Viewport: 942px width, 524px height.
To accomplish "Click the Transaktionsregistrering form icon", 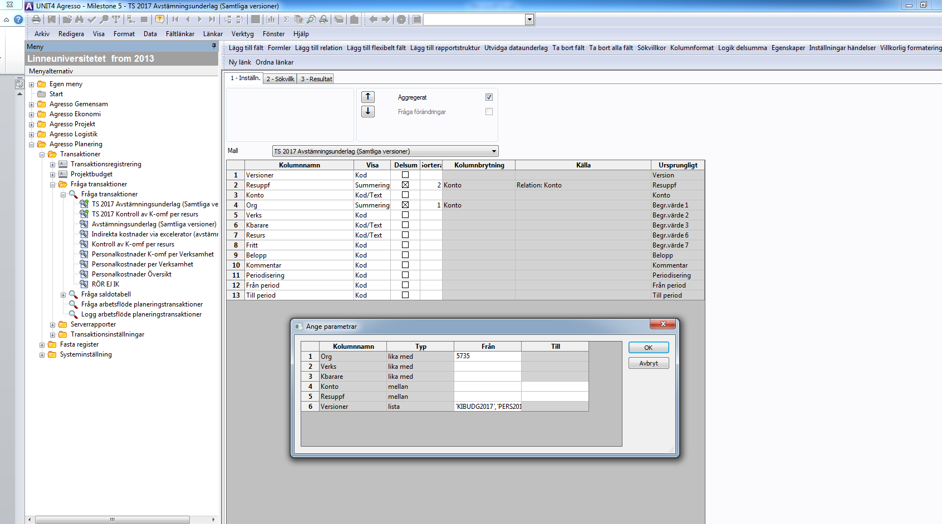I will (x=63, y=164).
